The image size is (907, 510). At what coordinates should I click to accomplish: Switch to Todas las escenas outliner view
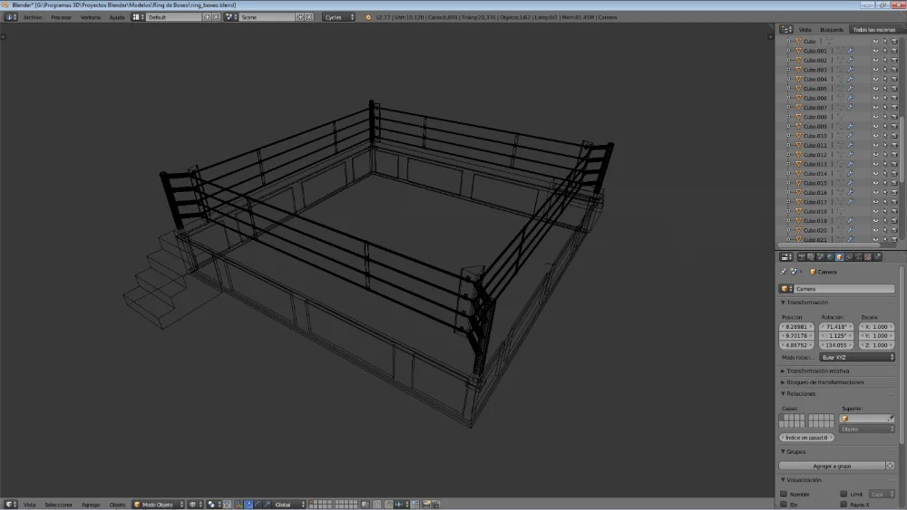873,29
